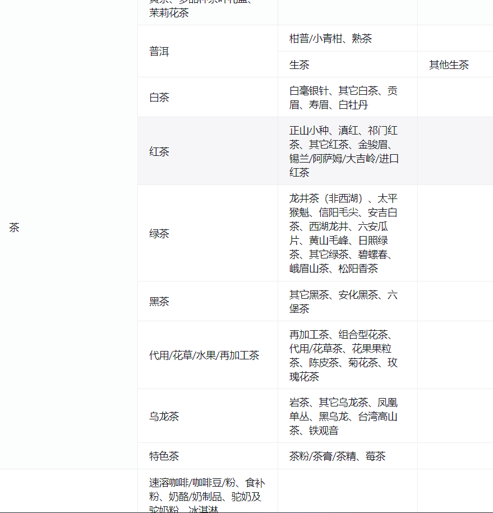The height and width of the screenshot is (513, 493).
Task: Select the cell starting with 速溶咖啡/咖啡豆/粉
Action: [206, 496]
